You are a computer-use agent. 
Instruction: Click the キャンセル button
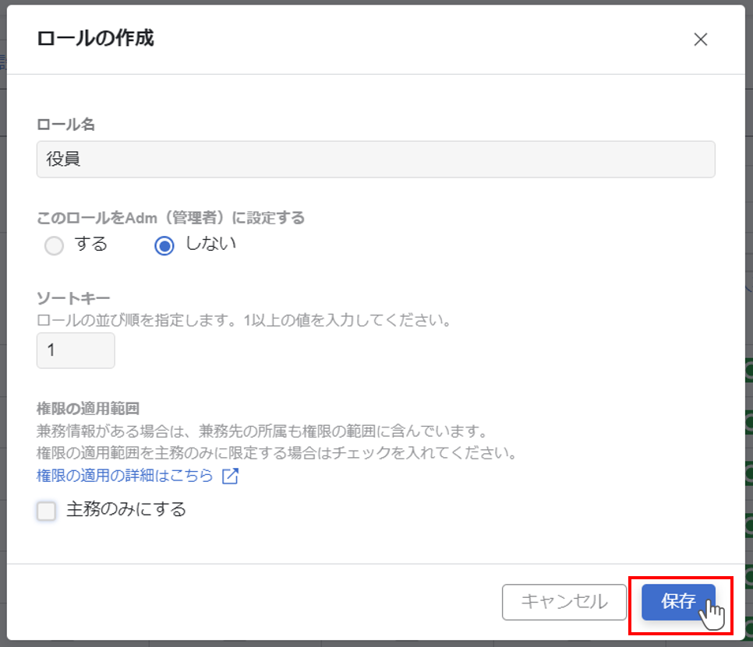click(564, 602)
